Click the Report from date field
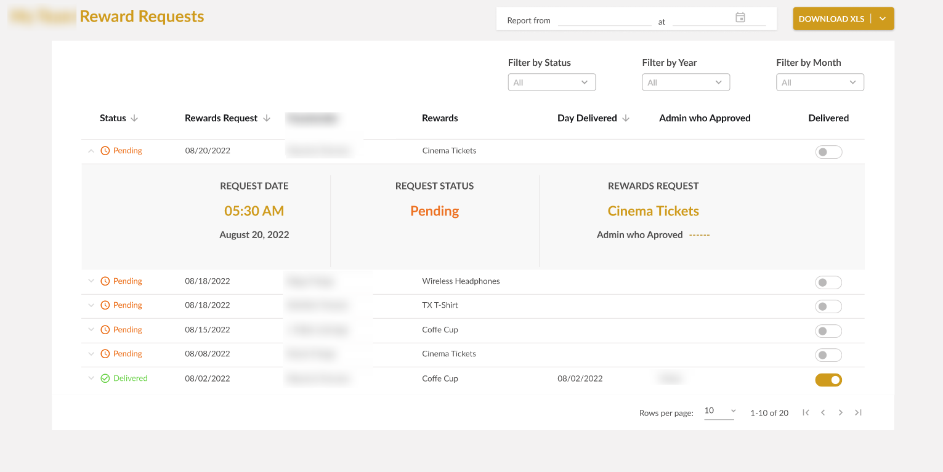 [x=604, y=20]
